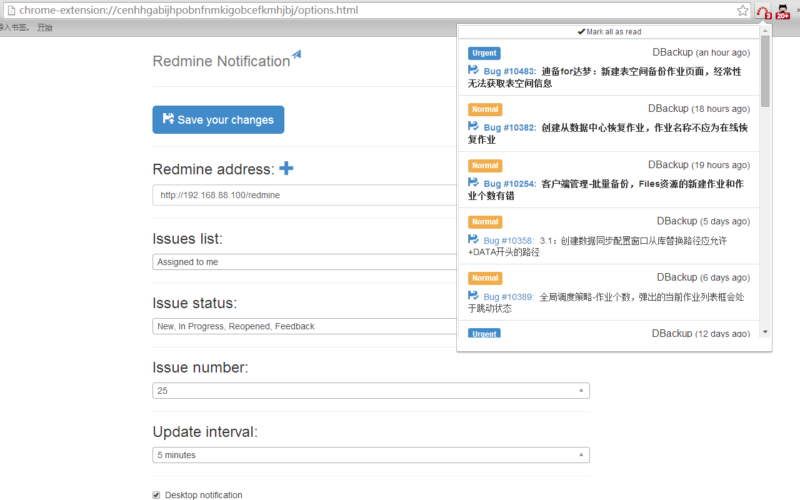Click DBackup project name dated 19 hours ago
Screen dimensions: 800x500
[668, 165]
